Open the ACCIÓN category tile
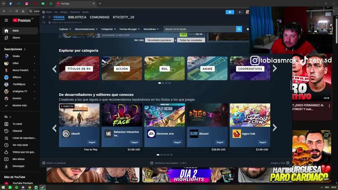Viewport: 338px width, 190px height. 122,68
